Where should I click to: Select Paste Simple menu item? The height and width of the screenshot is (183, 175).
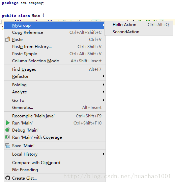click(x=55, y=54)
